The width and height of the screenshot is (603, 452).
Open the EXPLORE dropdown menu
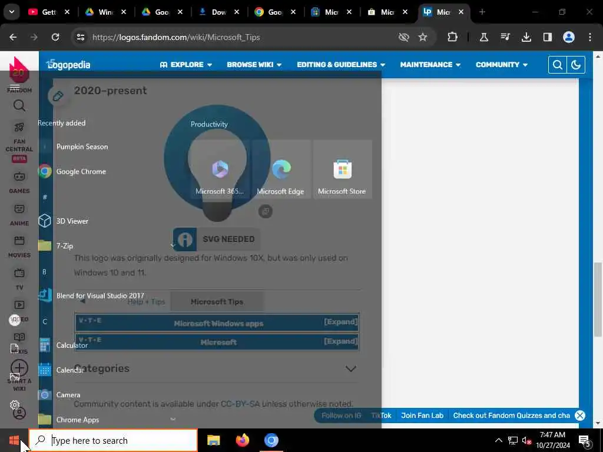(185, 65)
